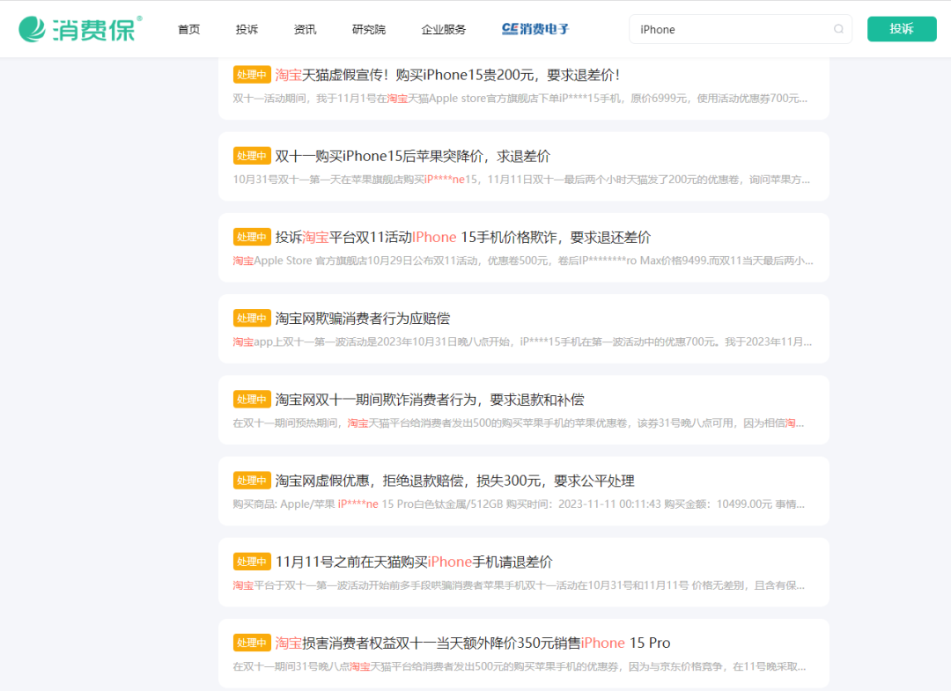Click 处理中 badge on 双十一购买iPhone15 complaint
Viewport: 951px width, 691px height.
252,157
